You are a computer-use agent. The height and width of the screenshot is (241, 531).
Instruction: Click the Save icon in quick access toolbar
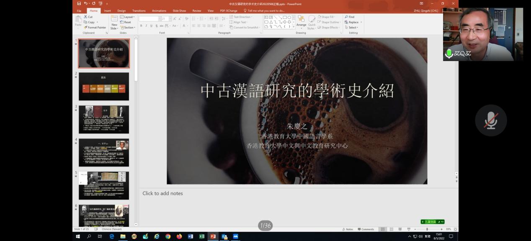click(x=79, y=4)
